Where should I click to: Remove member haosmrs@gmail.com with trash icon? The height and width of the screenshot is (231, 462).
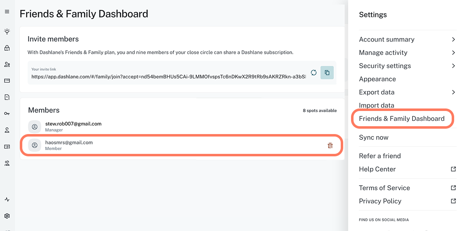point(330,145)
